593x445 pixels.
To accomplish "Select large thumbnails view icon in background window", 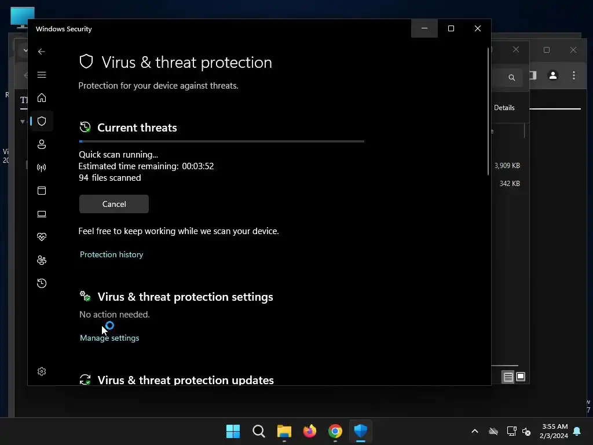I will click(521, 377).
